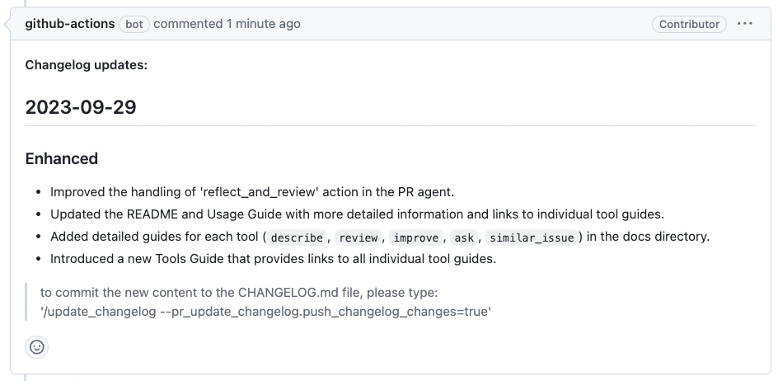Viewport: 778px width, 381px height.
Task: Open the emoji reaction picker
Action: pos(37,347)
